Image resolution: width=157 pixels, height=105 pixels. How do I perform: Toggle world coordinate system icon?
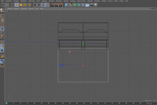pos(48,5)
